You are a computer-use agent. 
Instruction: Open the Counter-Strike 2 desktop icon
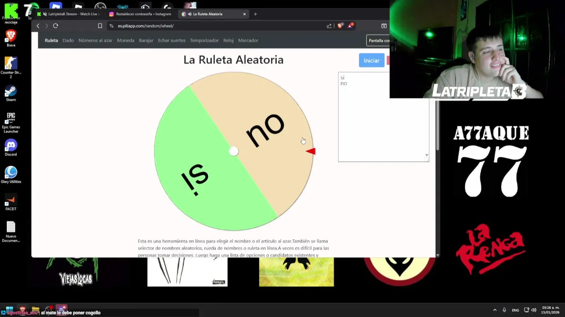coord(11,67)
